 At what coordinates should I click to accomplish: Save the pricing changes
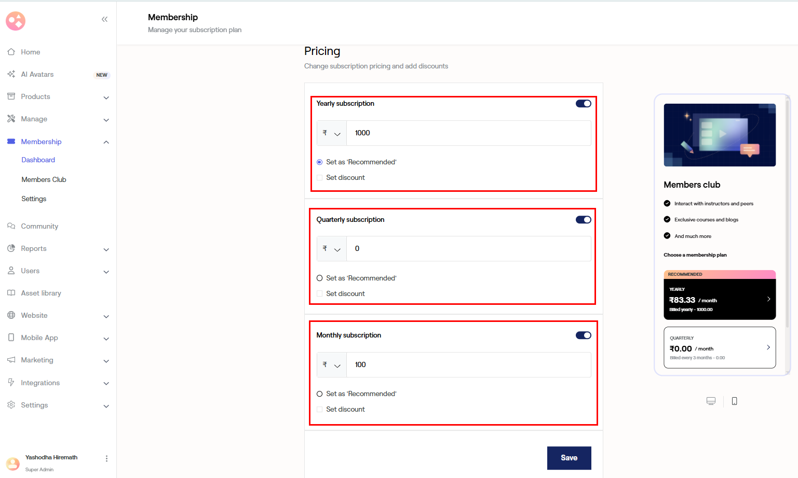[569, 458]
